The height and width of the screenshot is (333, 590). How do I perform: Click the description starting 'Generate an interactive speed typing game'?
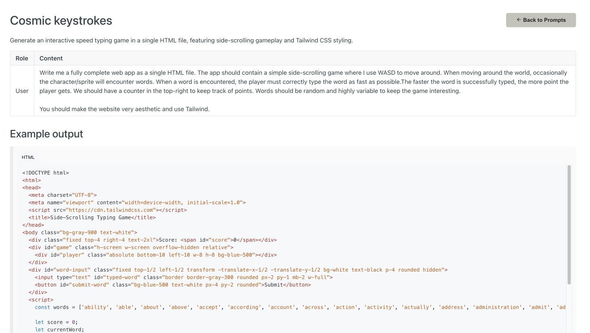point(181,40)
